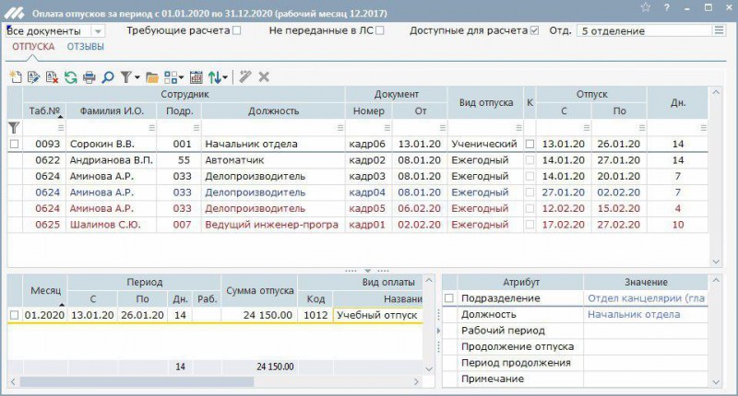
Task: Click the 5 отделение department field
Action: (644, 30)
